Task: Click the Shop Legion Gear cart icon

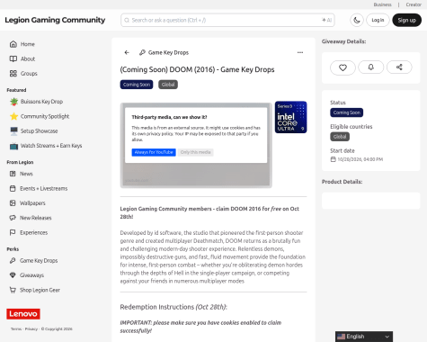Action: point(13,290)
